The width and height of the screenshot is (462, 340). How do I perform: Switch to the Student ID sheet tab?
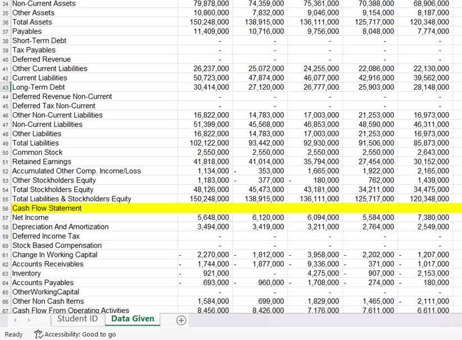click(77, 319)
